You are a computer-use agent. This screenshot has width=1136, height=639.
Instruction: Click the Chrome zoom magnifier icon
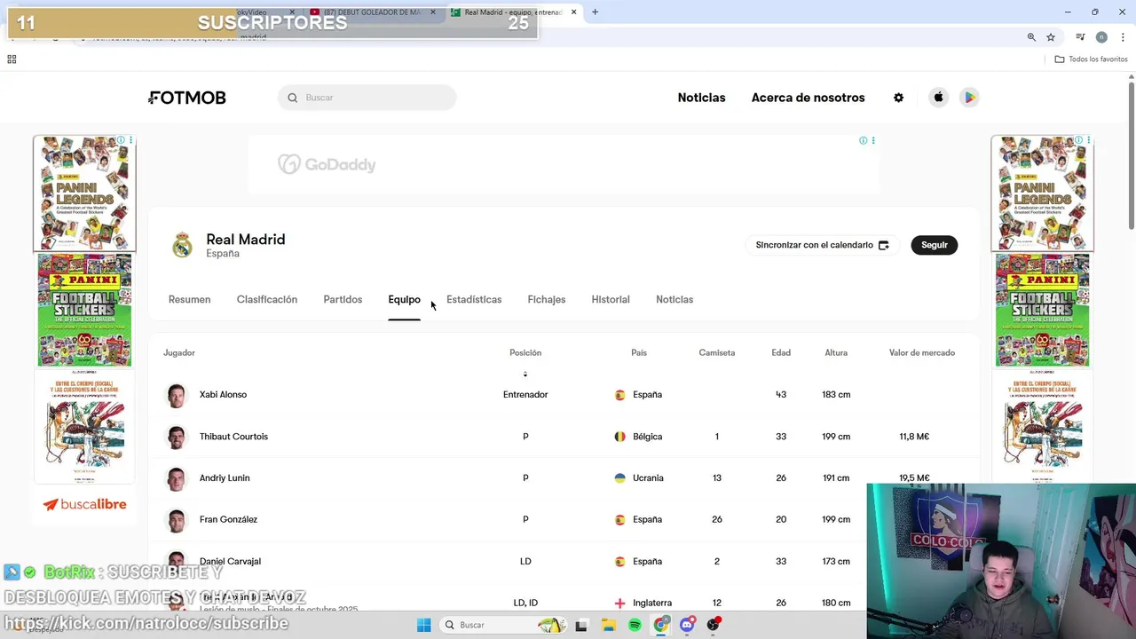pos(1031,37)
